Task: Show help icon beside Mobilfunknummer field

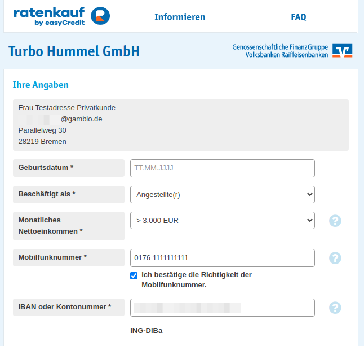Action: (335, 258)
